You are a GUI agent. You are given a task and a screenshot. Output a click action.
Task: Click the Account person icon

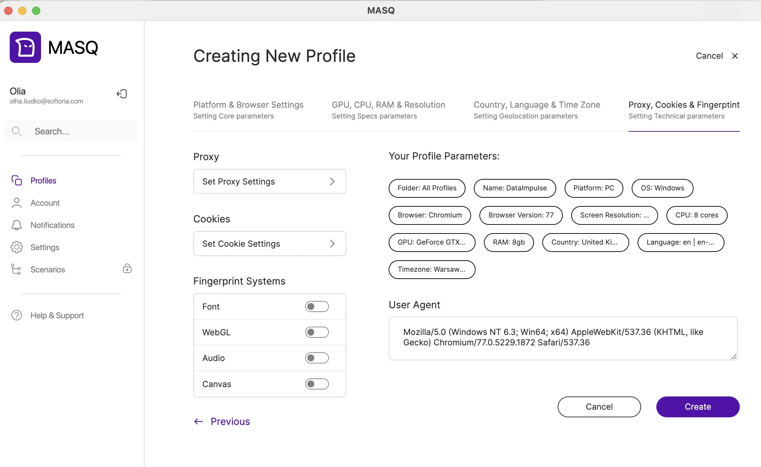[16, 203]
